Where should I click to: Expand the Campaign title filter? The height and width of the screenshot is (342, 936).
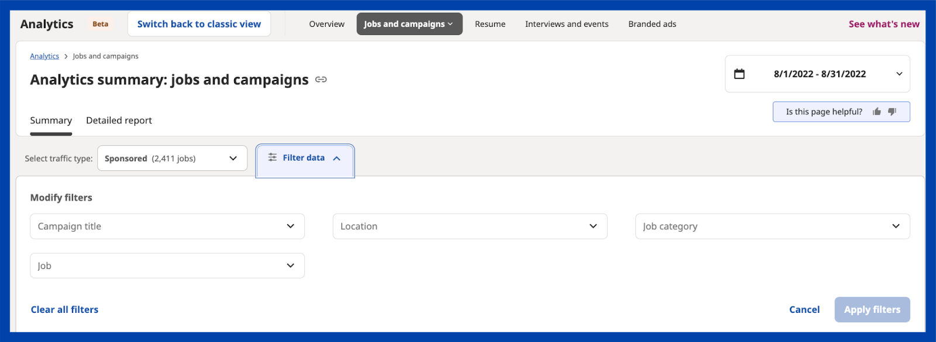pyautogui.click(x=167, y=226)
